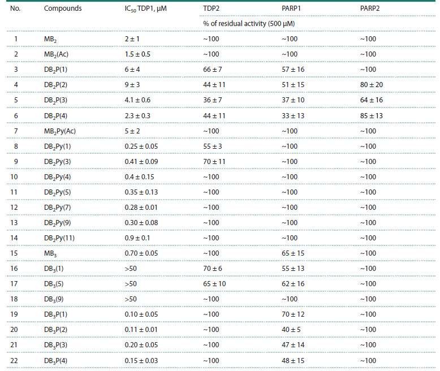The height and width of the screenshot is (371, 440).
Task: Click the >50 value for DB3(1)
Action: [x=131, y=269]
